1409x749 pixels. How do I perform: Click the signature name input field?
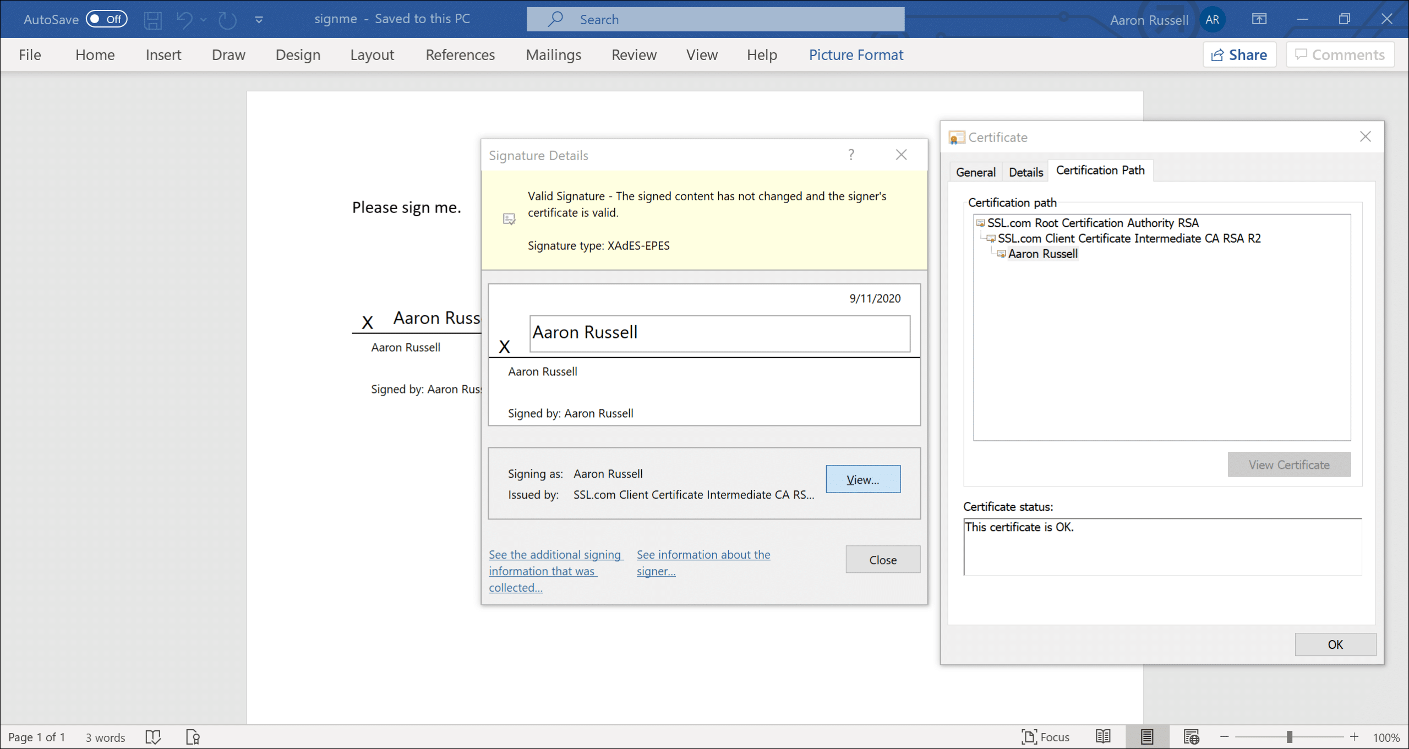click(718, 332)
